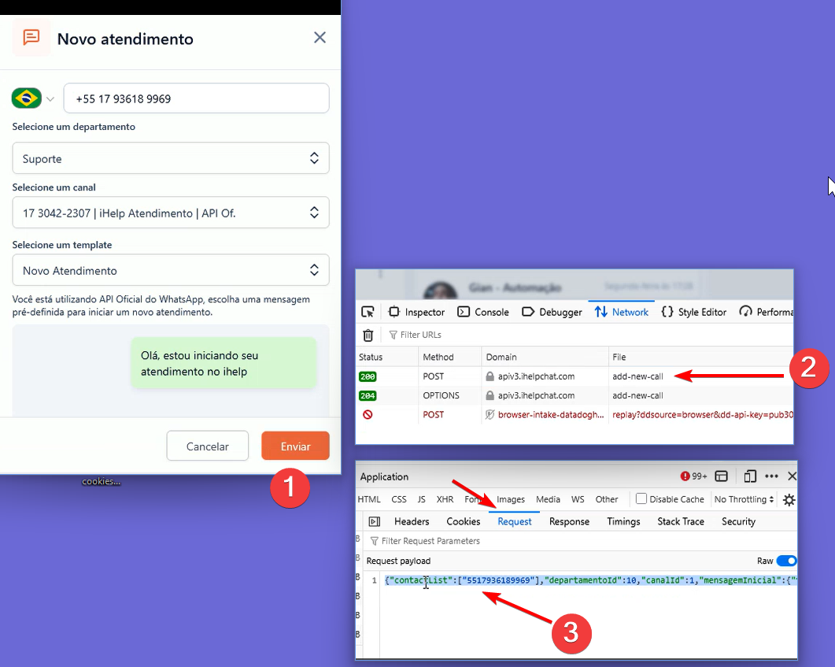This screenshot has height=667, width=835.
Task: Click the orange Enviar button
Action: (x=296, y=446)
